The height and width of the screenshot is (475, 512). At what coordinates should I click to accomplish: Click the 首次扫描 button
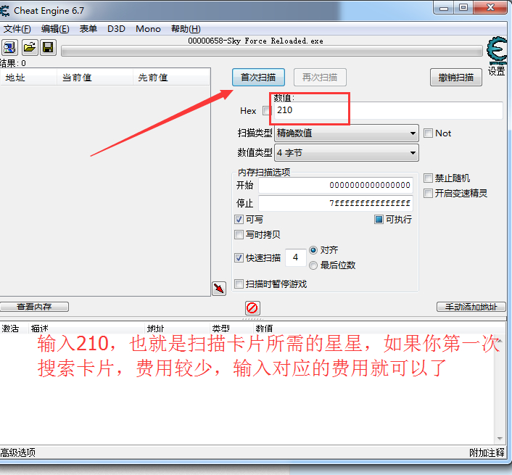258,78
